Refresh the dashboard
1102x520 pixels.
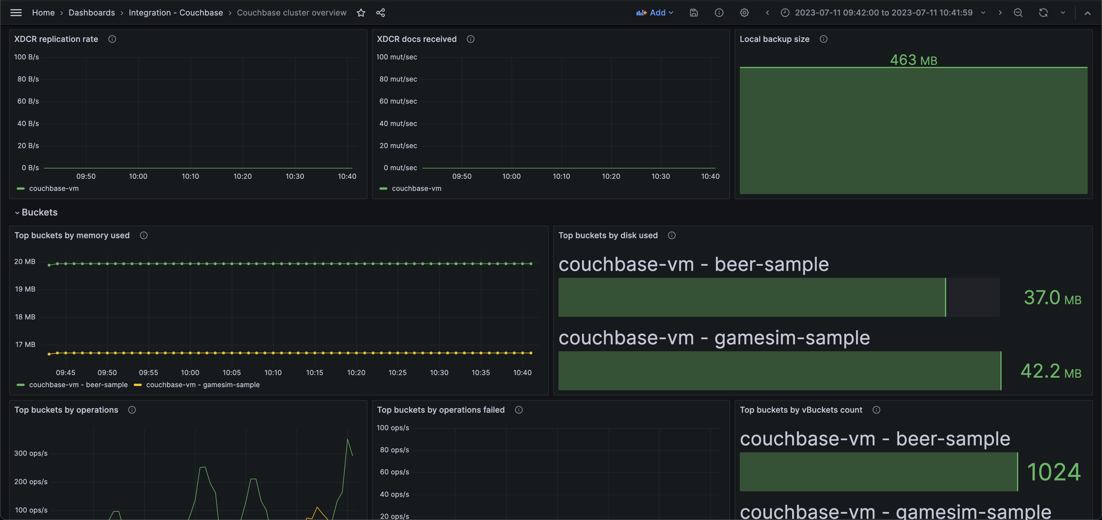[1043, 13]
